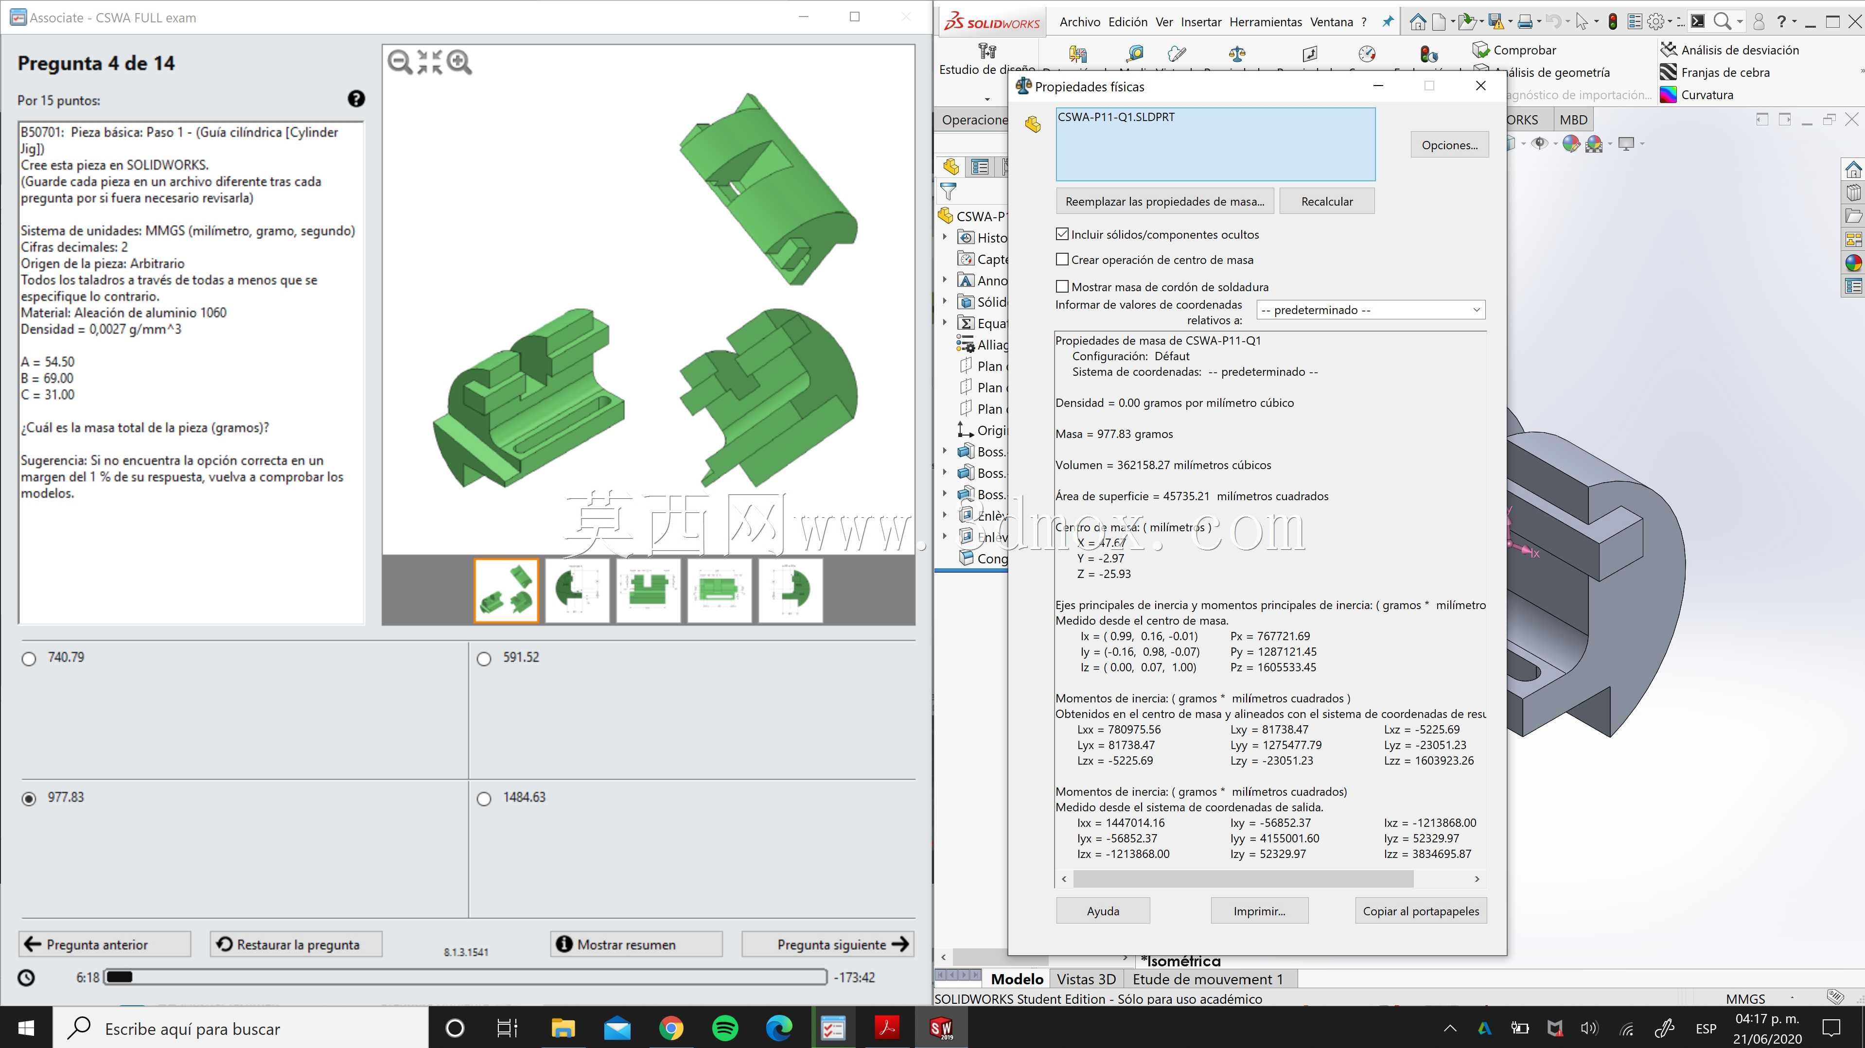This screenshot has width=1865, height=1048.
Task: Expand the Histo folder in feature tree
Action: coord(944,237)
